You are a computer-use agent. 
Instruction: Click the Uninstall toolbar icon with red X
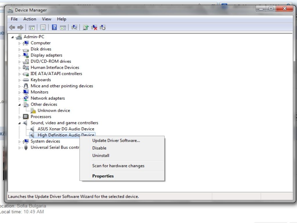(94, 28)
